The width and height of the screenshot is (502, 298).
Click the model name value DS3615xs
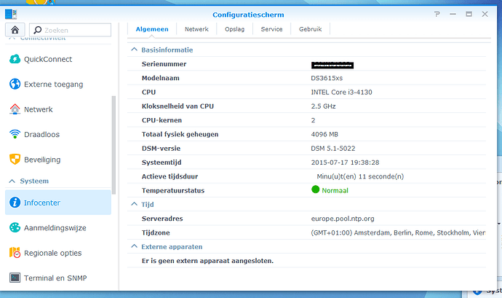pos(327,78)
